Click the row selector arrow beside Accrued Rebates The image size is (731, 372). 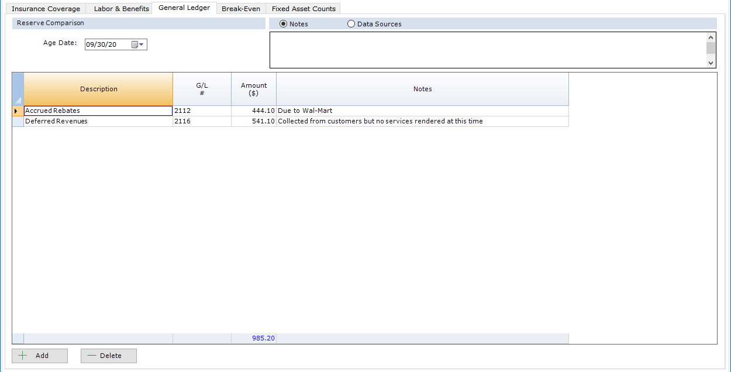(x=17, y=111)
